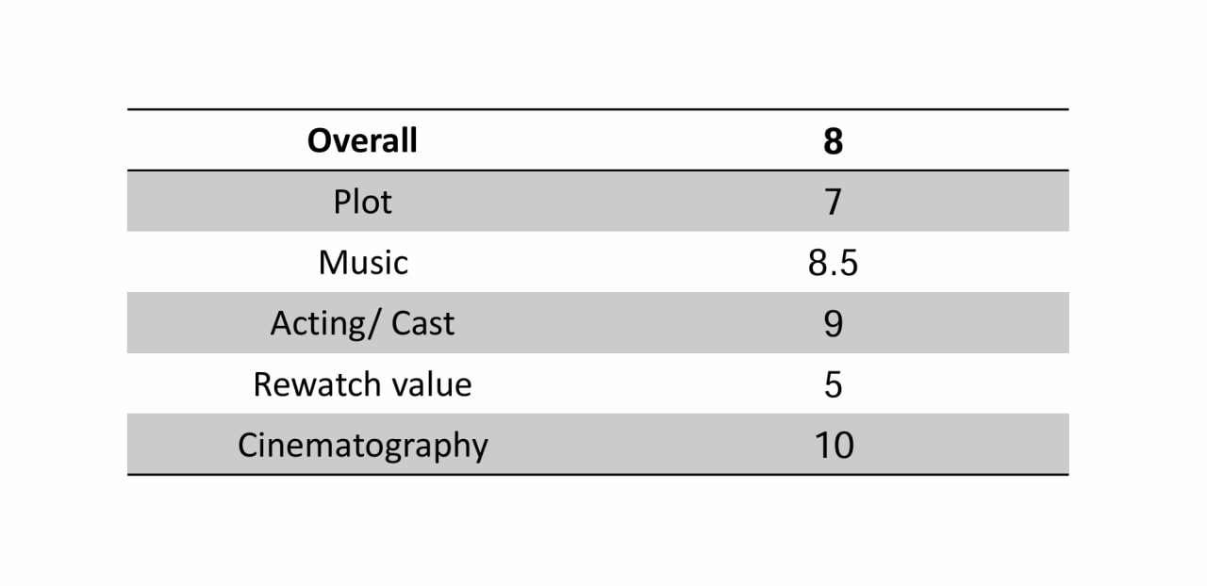Select the Cinematography score 10
This screenshot has height=586, width=1207.
point(834,445)
